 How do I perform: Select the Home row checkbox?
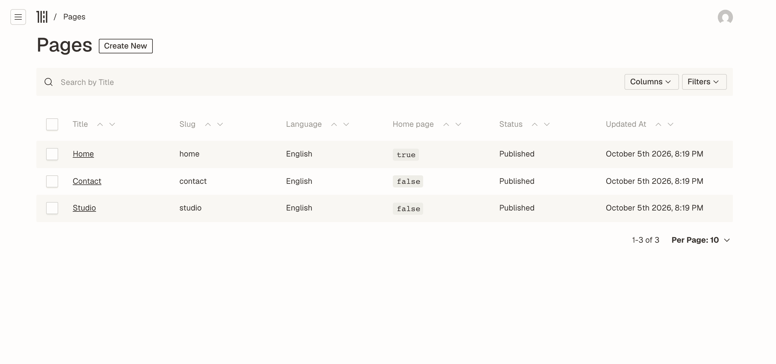(x=52, y=154)
